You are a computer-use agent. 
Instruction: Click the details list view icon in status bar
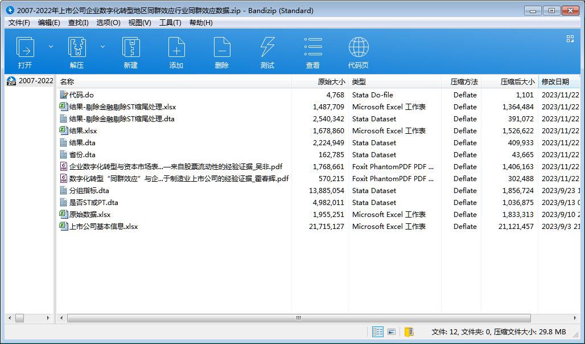(x=377, y=331)
